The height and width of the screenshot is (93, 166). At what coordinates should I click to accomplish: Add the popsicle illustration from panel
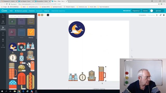[22, 81]
